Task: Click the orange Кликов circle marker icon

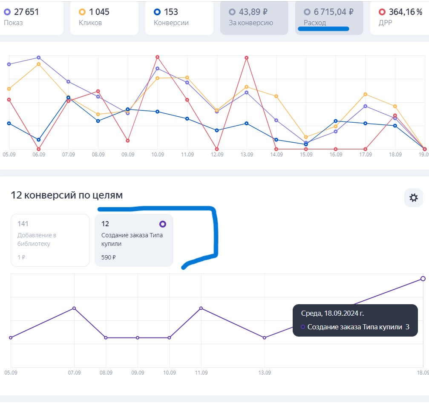Action: 82,12
